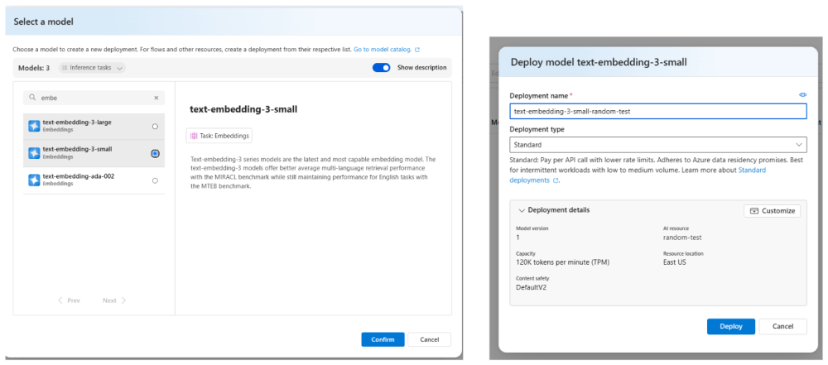The height and width of the screenshot is (365, 828).
Task: Click the random-test AI resource value
Action: click(682, 238)
